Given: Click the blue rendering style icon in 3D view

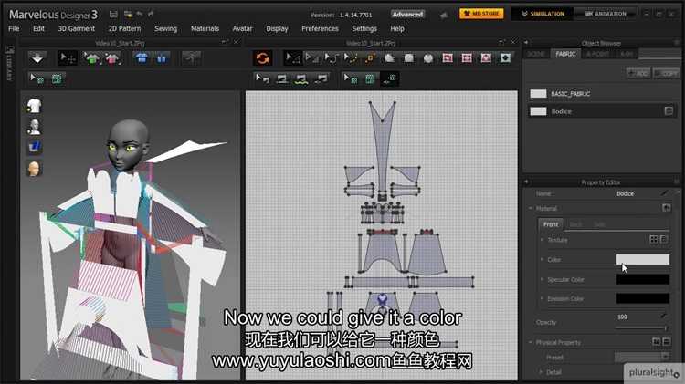Looking at the screenshot, I should click(34, 147).
